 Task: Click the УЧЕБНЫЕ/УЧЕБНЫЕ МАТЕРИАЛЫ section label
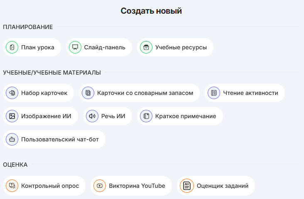tap(52, 73)
